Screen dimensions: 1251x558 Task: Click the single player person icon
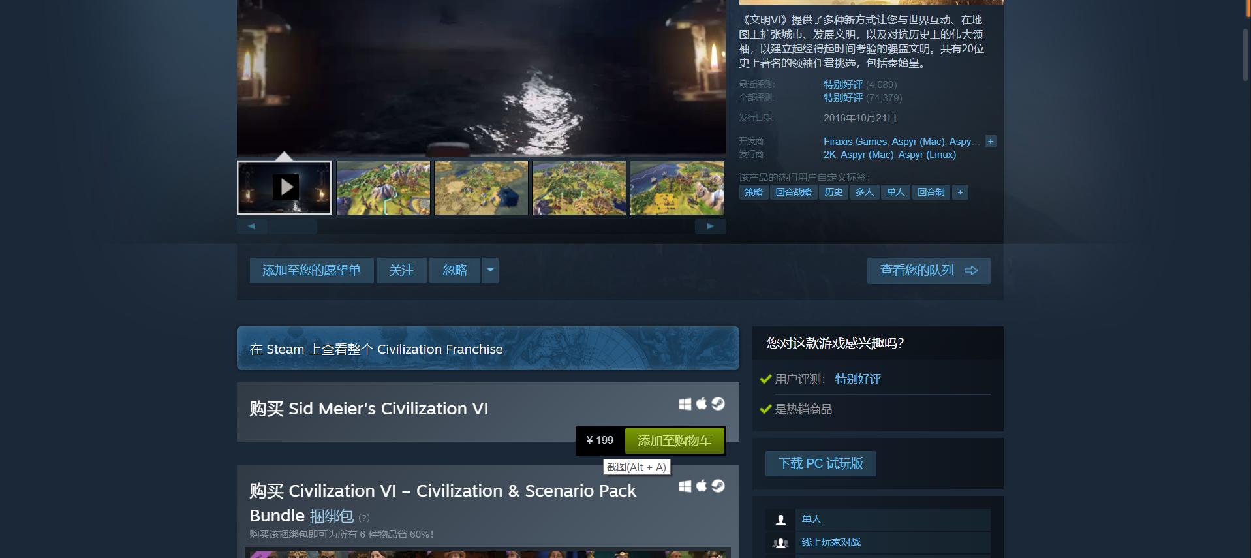[x=780, y=519]
